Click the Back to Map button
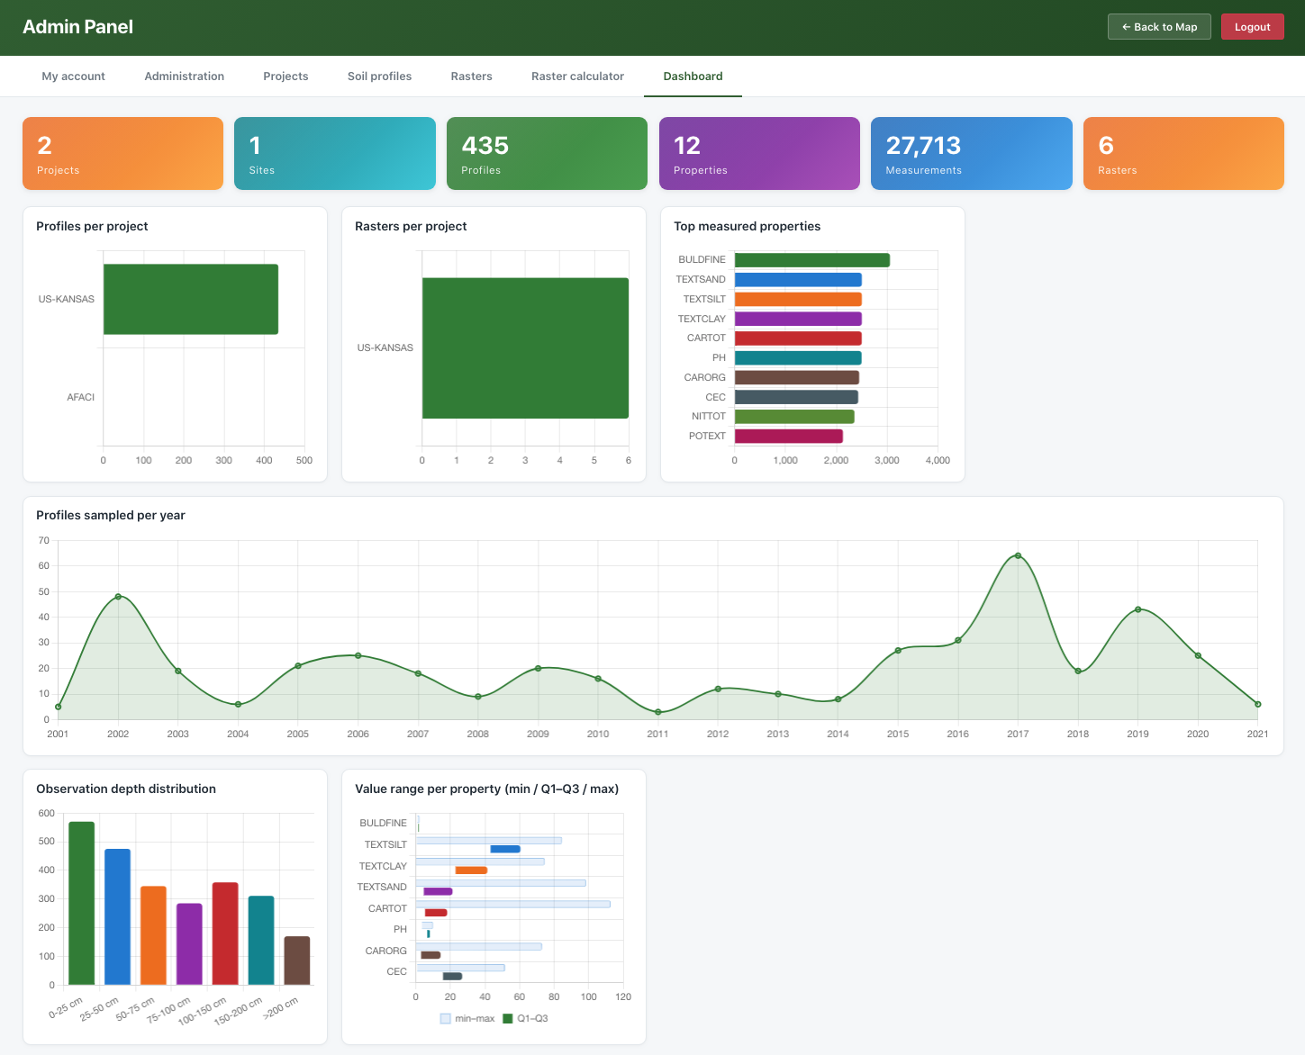The image size is (1305, 1055). pyautogui.click(x=1159, y=27)
